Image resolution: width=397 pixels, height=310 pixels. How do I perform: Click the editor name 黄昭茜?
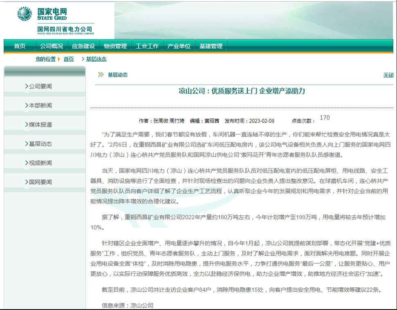pos(212,121)
